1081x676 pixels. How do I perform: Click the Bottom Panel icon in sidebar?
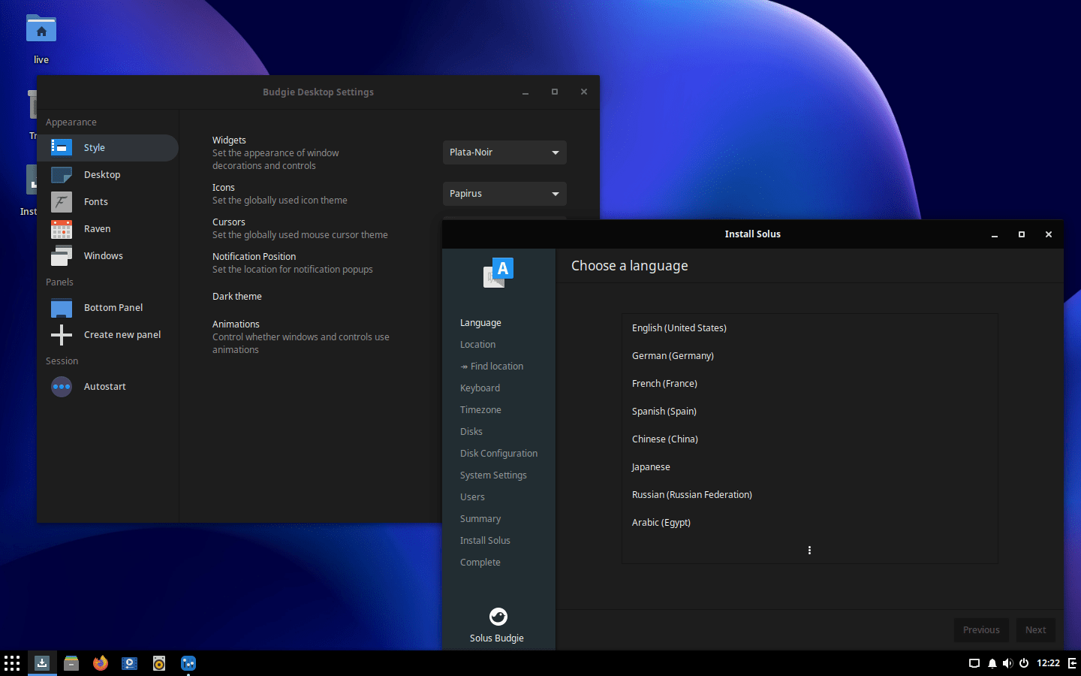click(62, 308)
